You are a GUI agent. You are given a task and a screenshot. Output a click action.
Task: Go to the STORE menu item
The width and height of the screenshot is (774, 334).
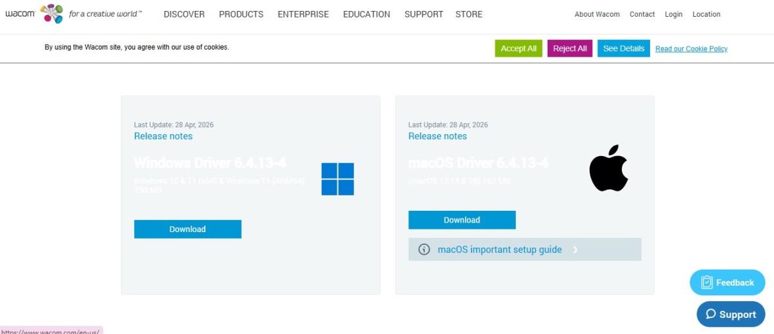pyautogui.click(x=469, y=14)
